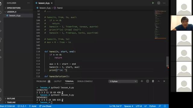Open Explorer views ellipsis menu

pyautogui.click(x=28, y=3)
